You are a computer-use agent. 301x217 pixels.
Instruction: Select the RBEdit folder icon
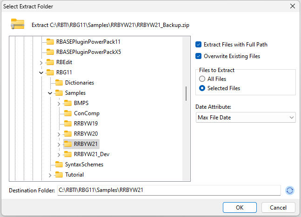(x=50, y=62)
